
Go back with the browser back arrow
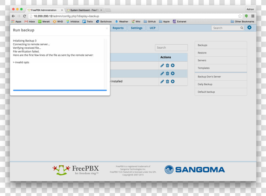click(x=13, y=16)
